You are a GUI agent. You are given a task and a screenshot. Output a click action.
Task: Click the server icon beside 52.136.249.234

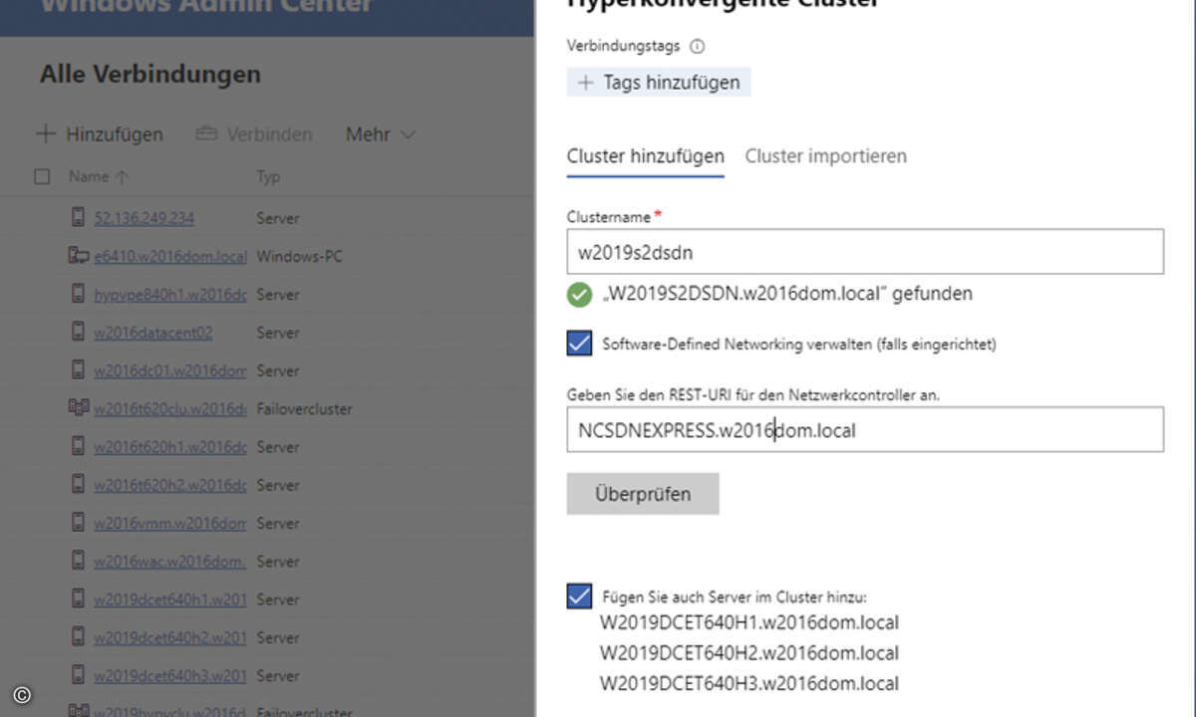[78, 218]
